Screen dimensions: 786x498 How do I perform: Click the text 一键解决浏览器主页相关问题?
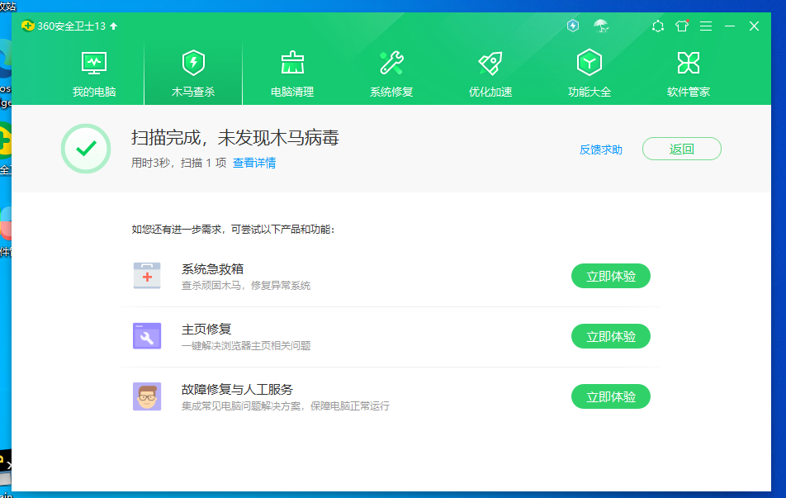pyautogui.click(x=246, y=345)
